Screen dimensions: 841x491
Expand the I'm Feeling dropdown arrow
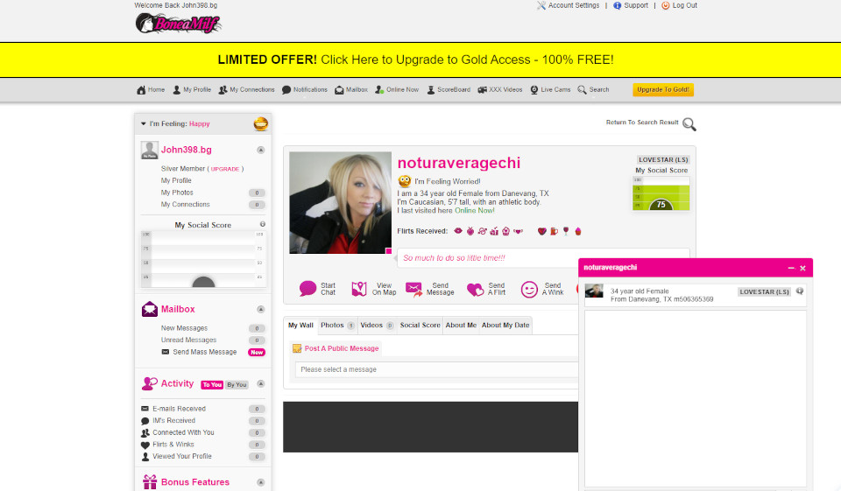coord(143,123)
